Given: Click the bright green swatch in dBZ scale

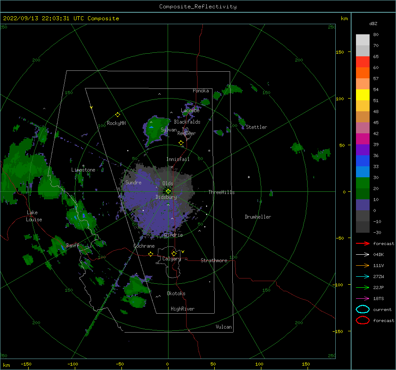Looking at the screenshot, I should tap(363, 183).
